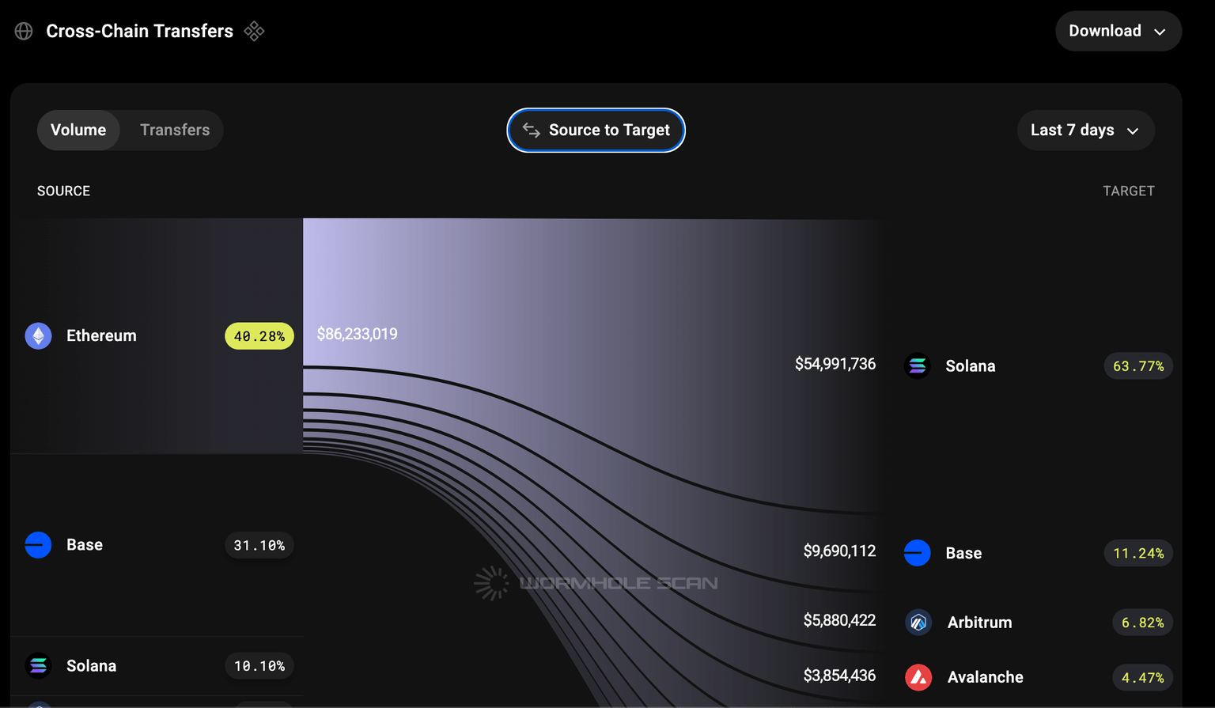Toggle the Volume view on
The width and height of the screenshot is (1215, 708).
coord(78,130)
